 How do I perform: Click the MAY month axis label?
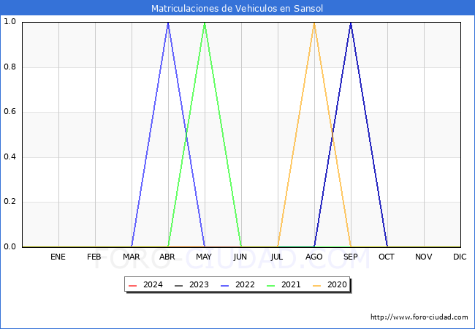[x=204, y=257]
